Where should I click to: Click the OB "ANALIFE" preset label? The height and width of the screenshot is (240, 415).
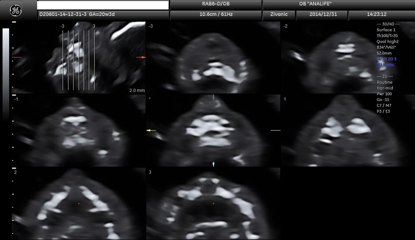tap(315, 4)
